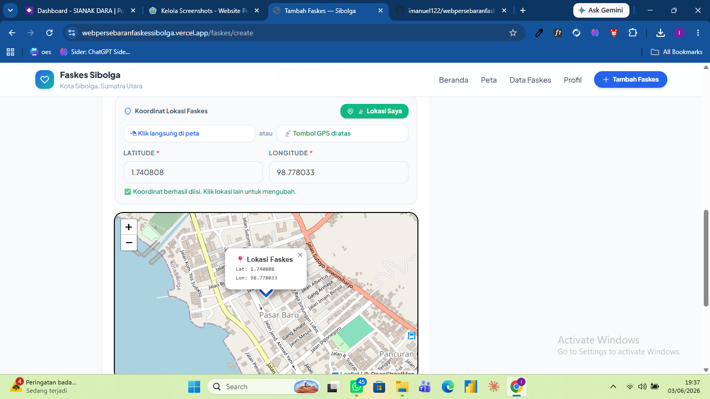Open Chrome three-dot menu

(x=698, y=33)
